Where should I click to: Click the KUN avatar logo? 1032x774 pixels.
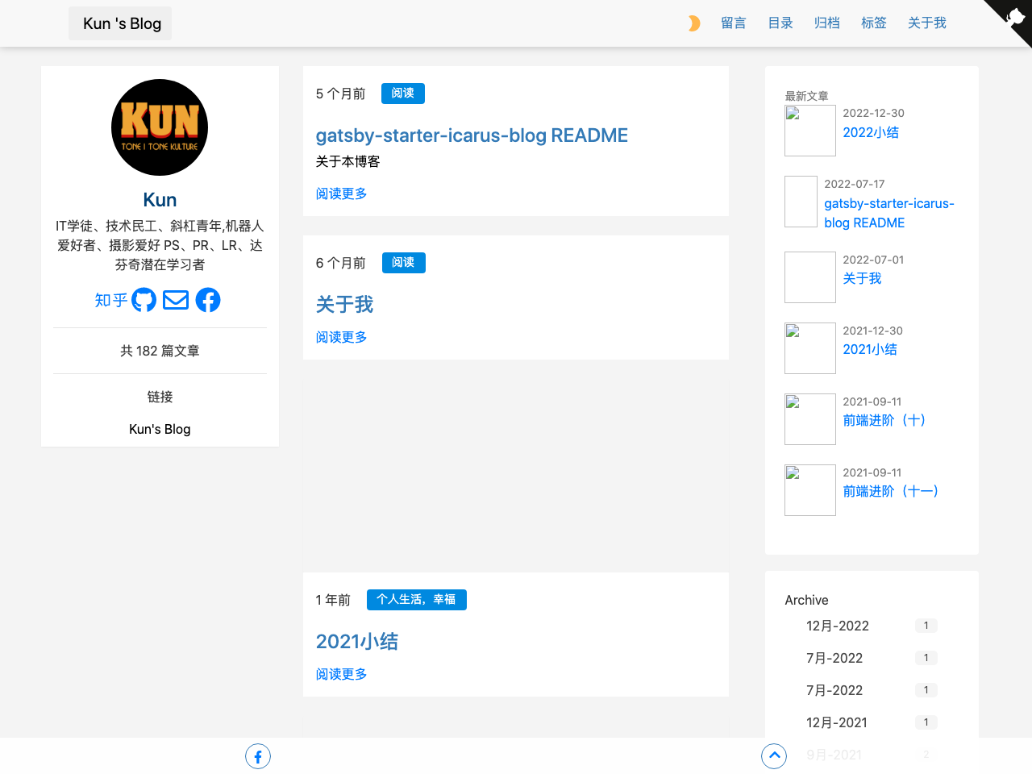tap(159, 127)
